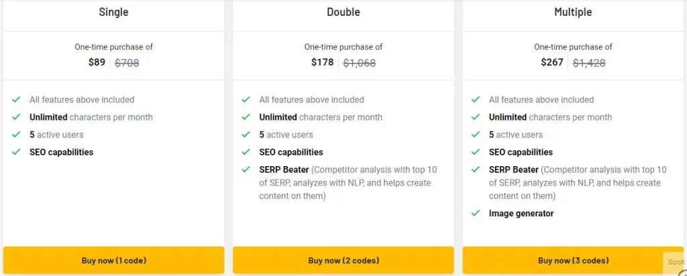Screen dimensions: 687x276
Task: Click the 5 active users checkmark in Double plan
Action: 246,135
